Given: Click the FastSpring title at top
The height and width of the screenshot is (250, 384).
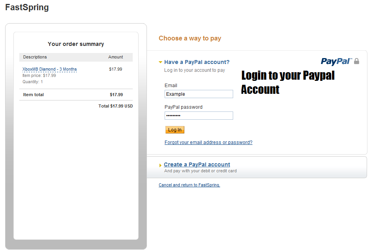Looking at the screenshot, I should 27,7.
